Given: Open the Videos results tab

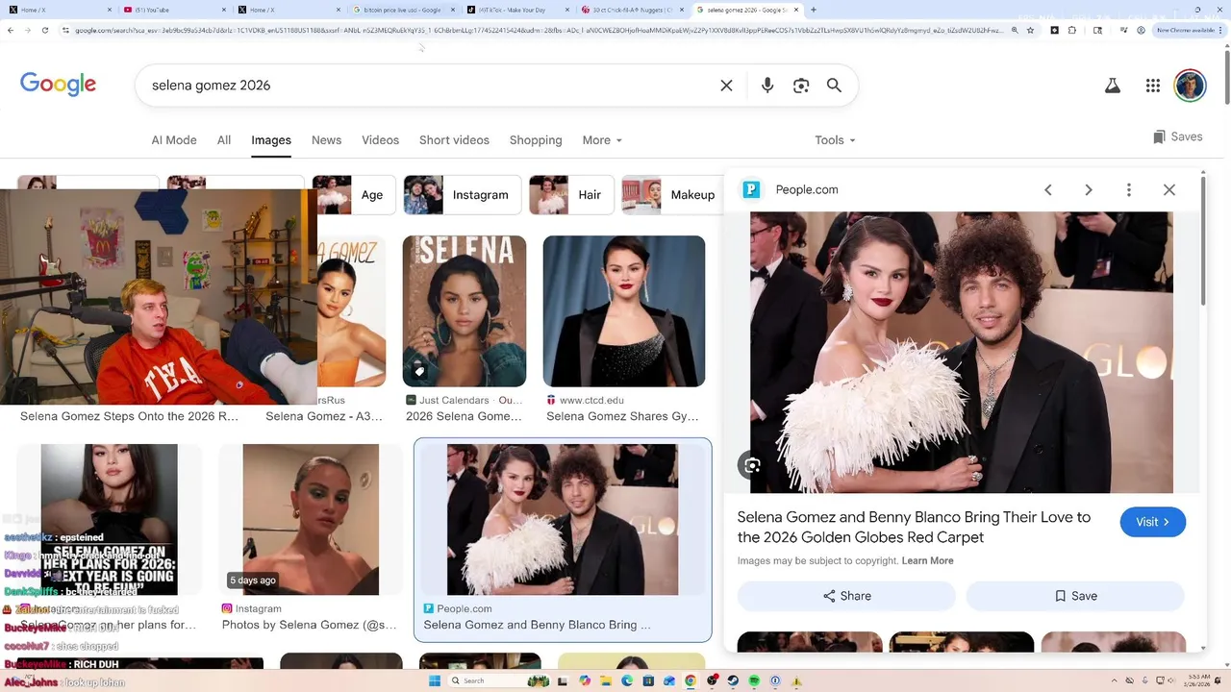Looking at the screenshot, I should click(380, 140).
